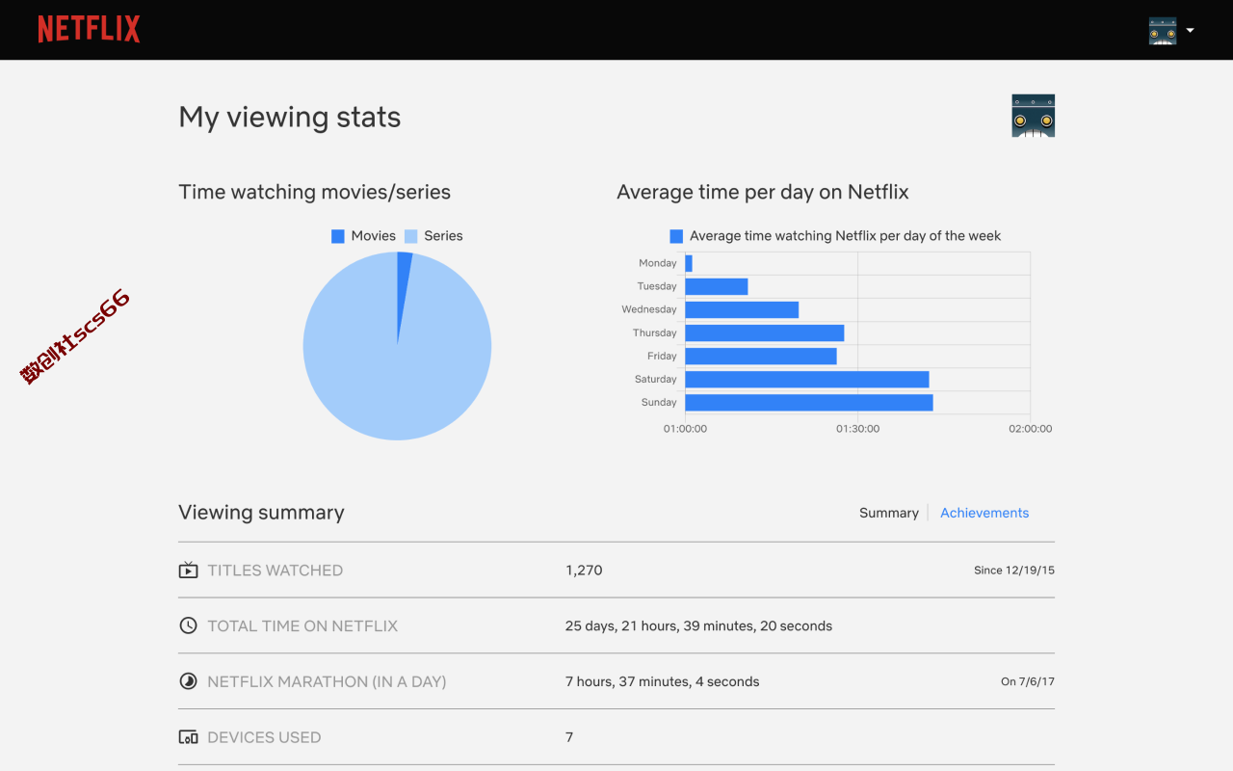Click the "Viewing summary" heading

pos(261,513)
